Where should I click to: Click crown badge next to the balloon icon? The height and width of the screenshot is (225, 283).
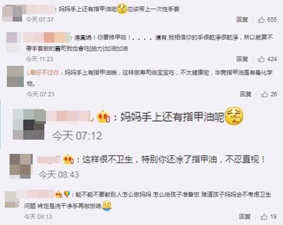[59, 194]
